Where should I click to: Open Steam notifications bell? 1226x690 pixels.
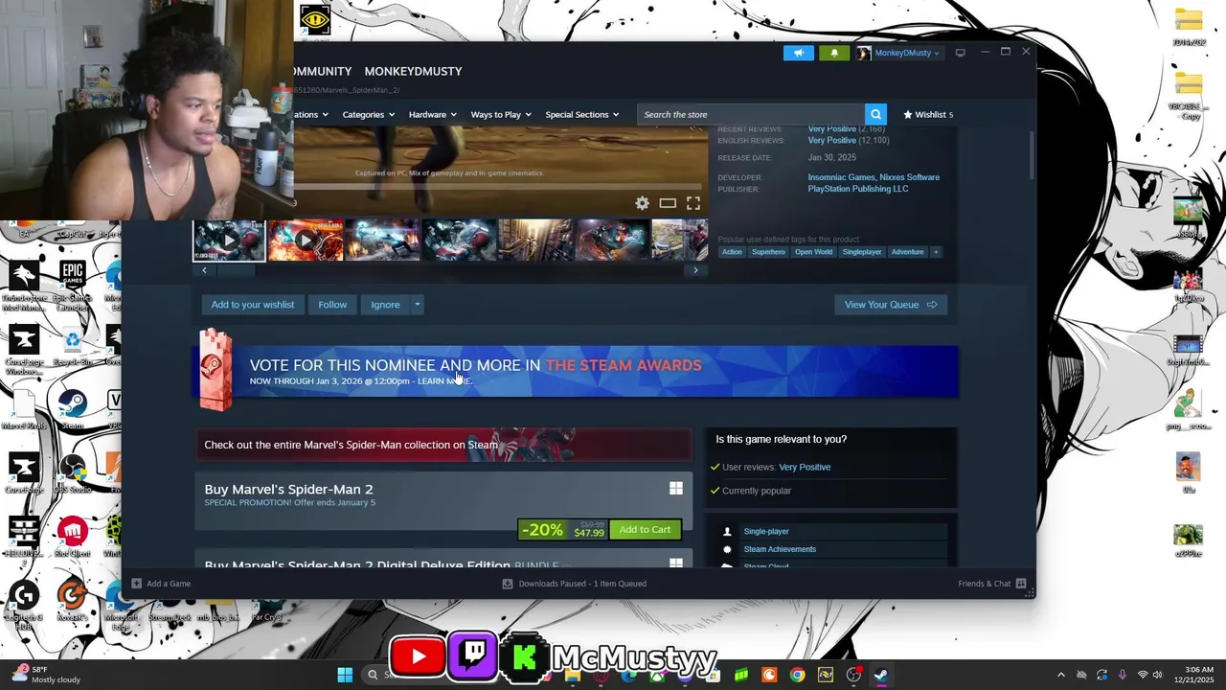[x=833, y=53]
